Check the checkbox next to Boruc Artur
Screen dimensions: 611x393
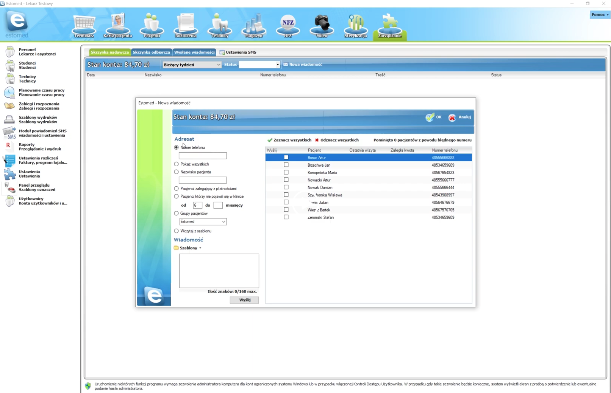tap(286, 157)
